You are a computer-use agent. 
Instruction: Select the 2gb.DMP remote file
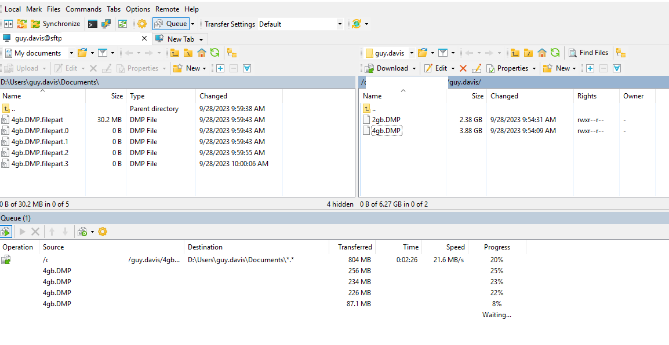click(x=386, y=120)
